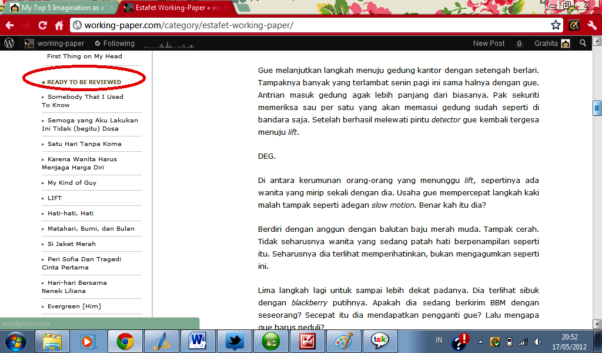The height and width of the screenshot is (353, 602).
Task: Open the Chrome wrench settings menu
Action: click(x=592, y=25)
